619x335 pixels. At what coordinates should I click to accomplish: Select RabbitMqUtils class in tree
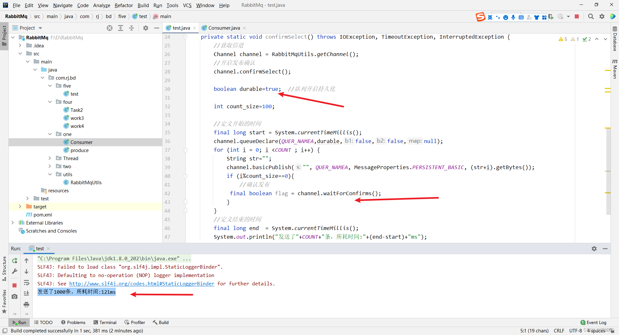tap(86, 182)
